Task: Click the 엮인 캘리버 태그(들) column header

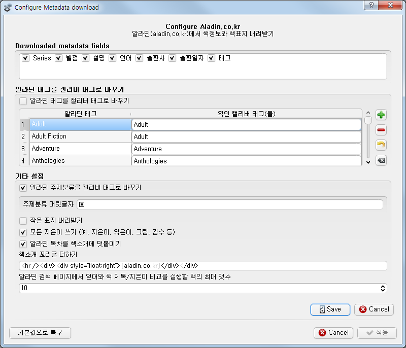Action: point(246,114)
